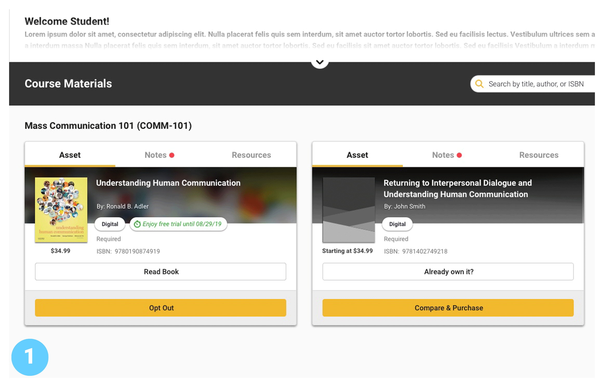
Task: Click the yellow Understanding Human Communication book cover
Action: coord(61,210)
